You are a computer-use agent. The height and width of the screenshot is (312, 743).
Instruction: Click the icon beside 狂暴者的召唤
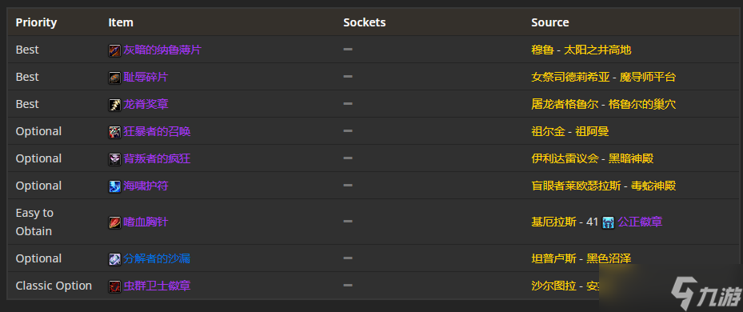(x=114, y=132)
